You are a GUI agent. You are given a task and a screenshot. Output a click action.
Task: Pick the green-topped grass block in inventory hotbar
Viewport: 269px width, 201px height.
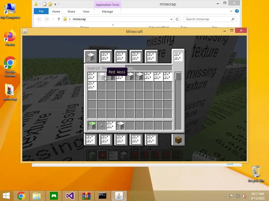92,126
